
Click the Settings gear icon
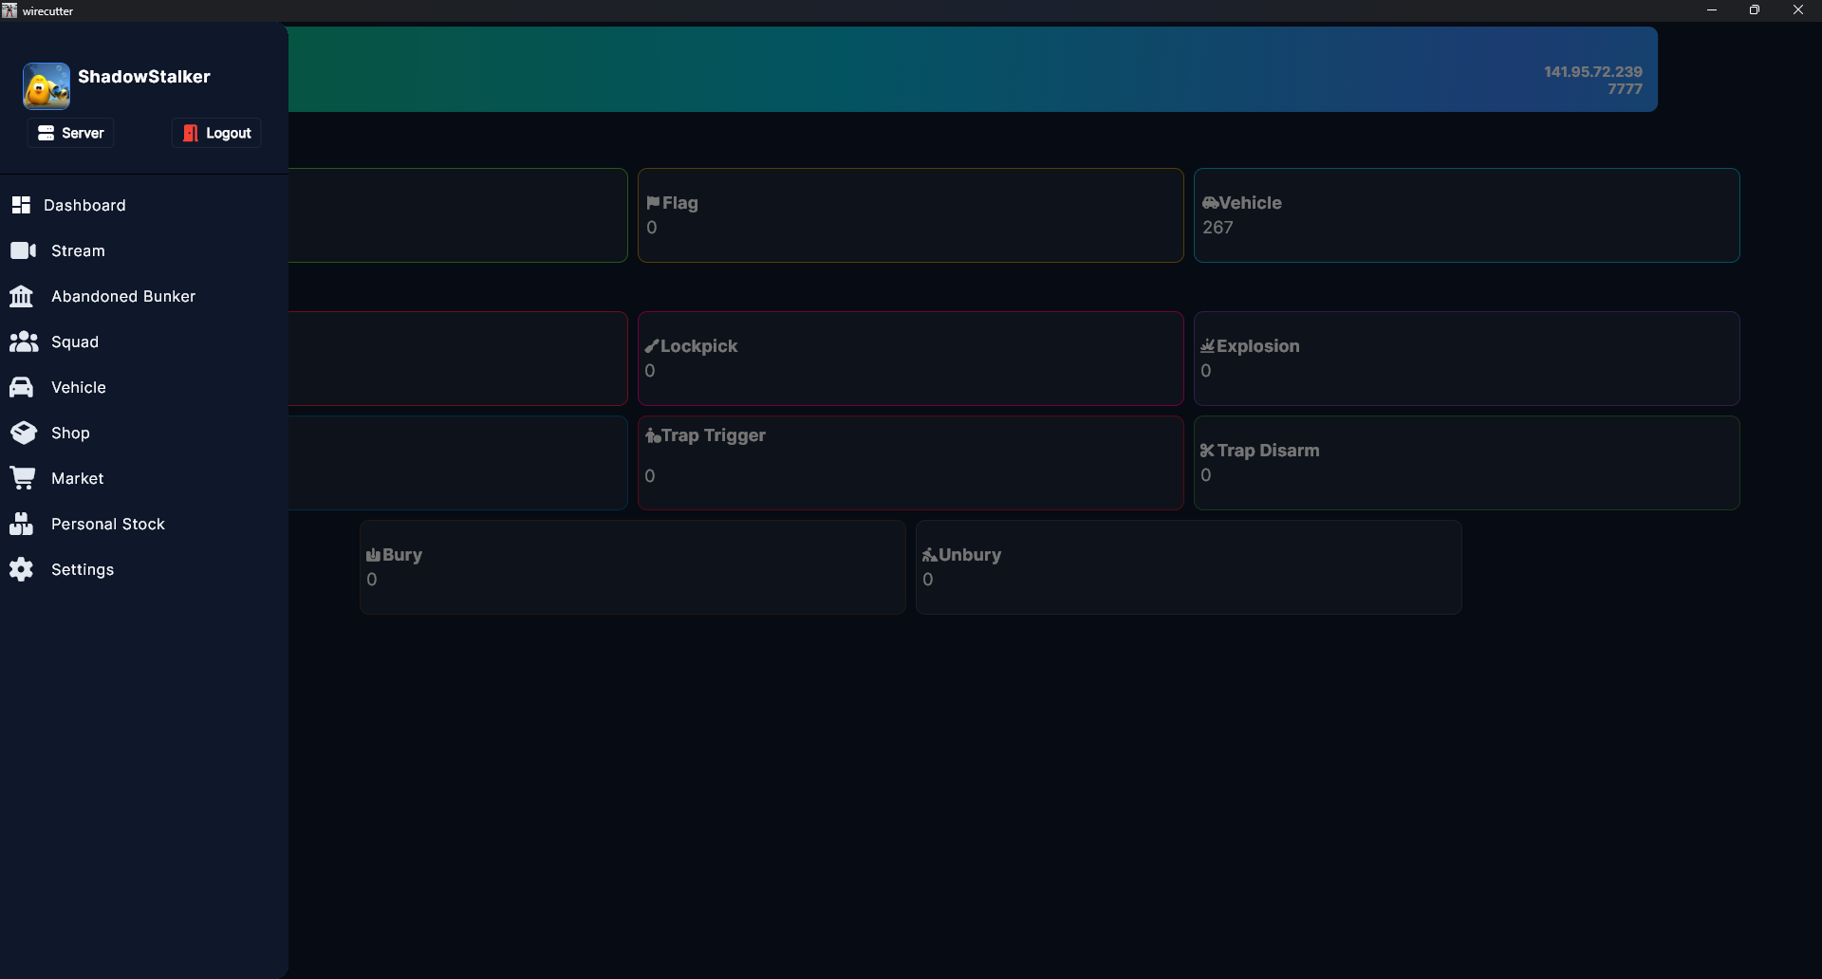[x=21, y=569]
